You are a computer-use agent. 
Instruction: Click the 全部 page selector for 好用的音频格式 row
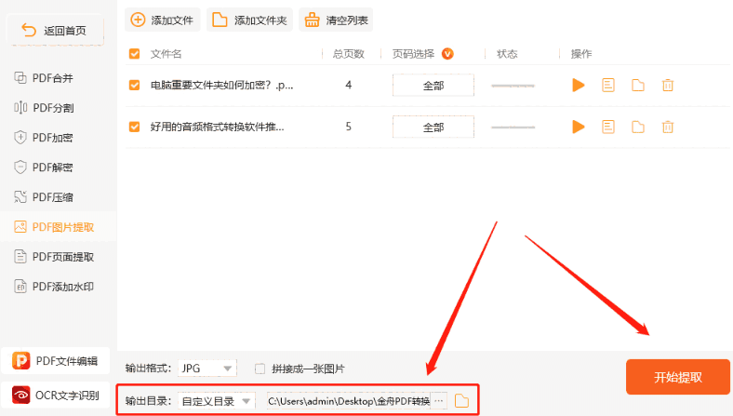pos(433,127)
